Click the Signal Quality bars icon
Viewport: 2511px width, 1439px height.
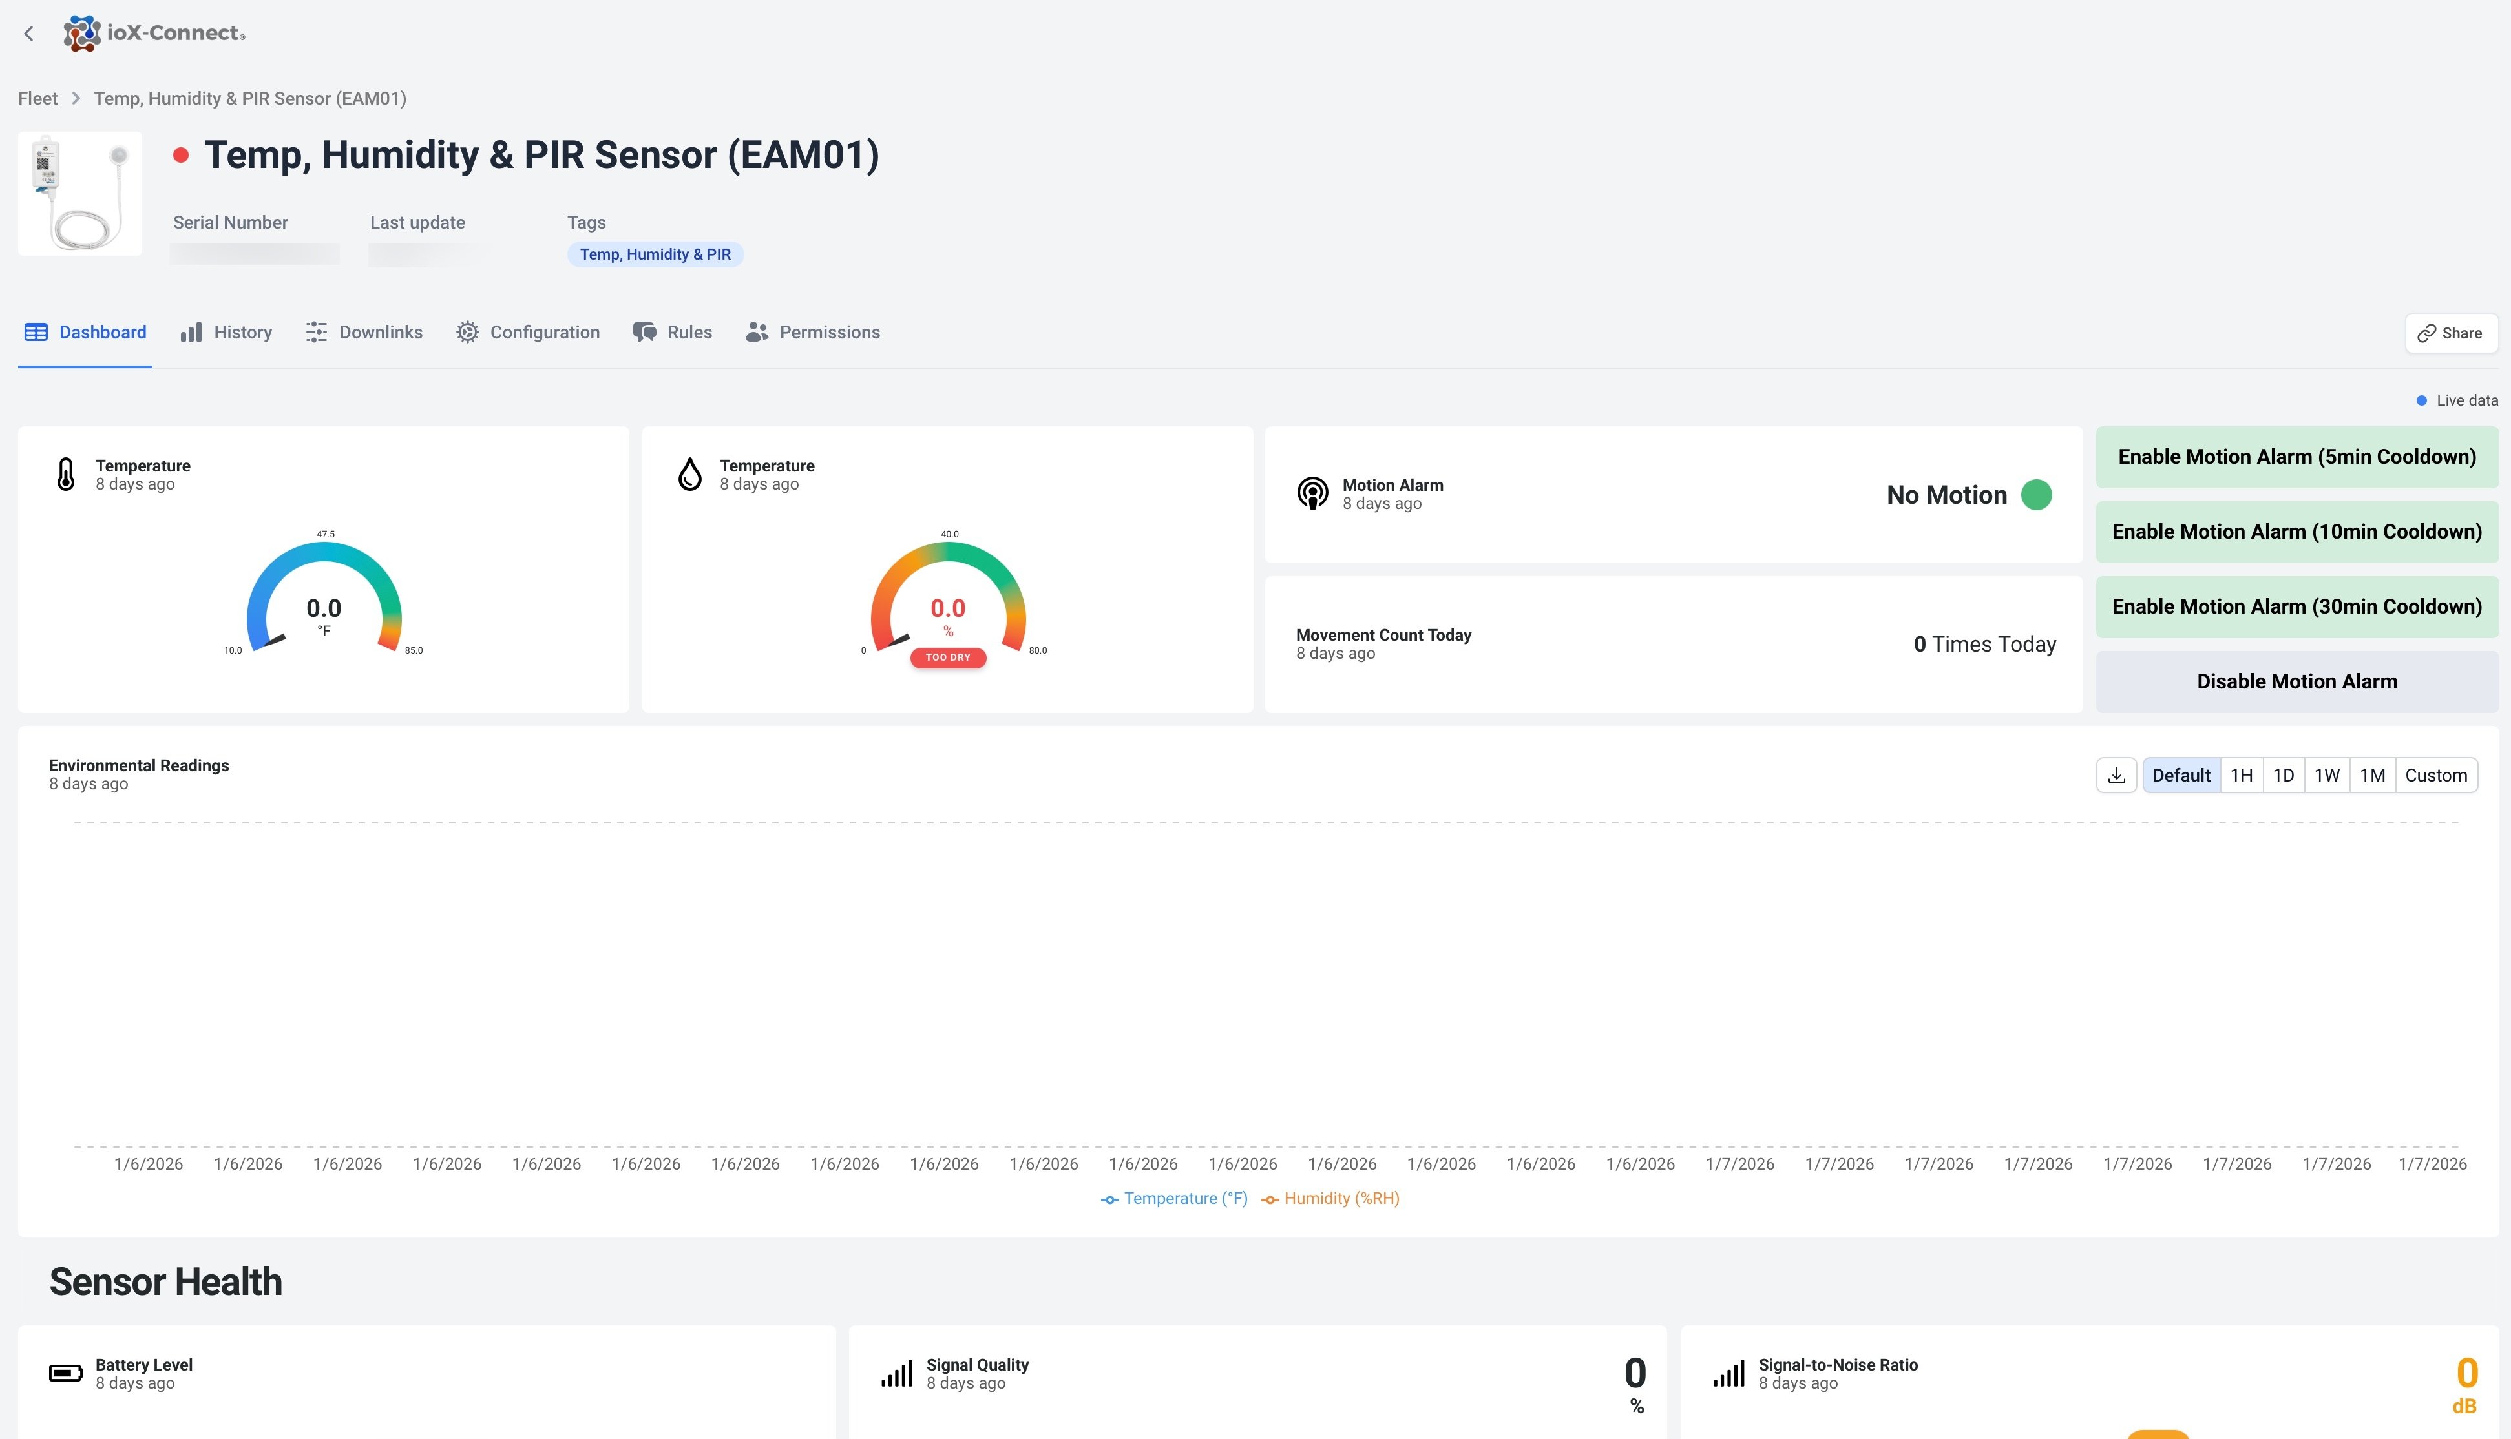click(897, 1372)
